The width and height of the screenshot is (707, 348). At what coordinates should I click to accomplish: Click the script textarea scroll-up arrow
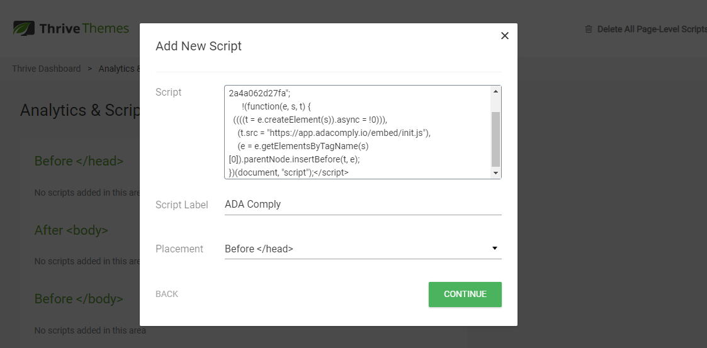(495, 91)
